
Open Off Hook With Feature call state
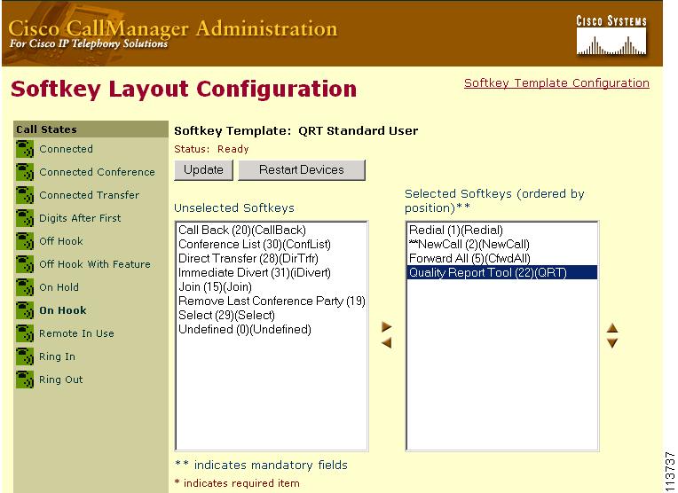pos(95,264)
